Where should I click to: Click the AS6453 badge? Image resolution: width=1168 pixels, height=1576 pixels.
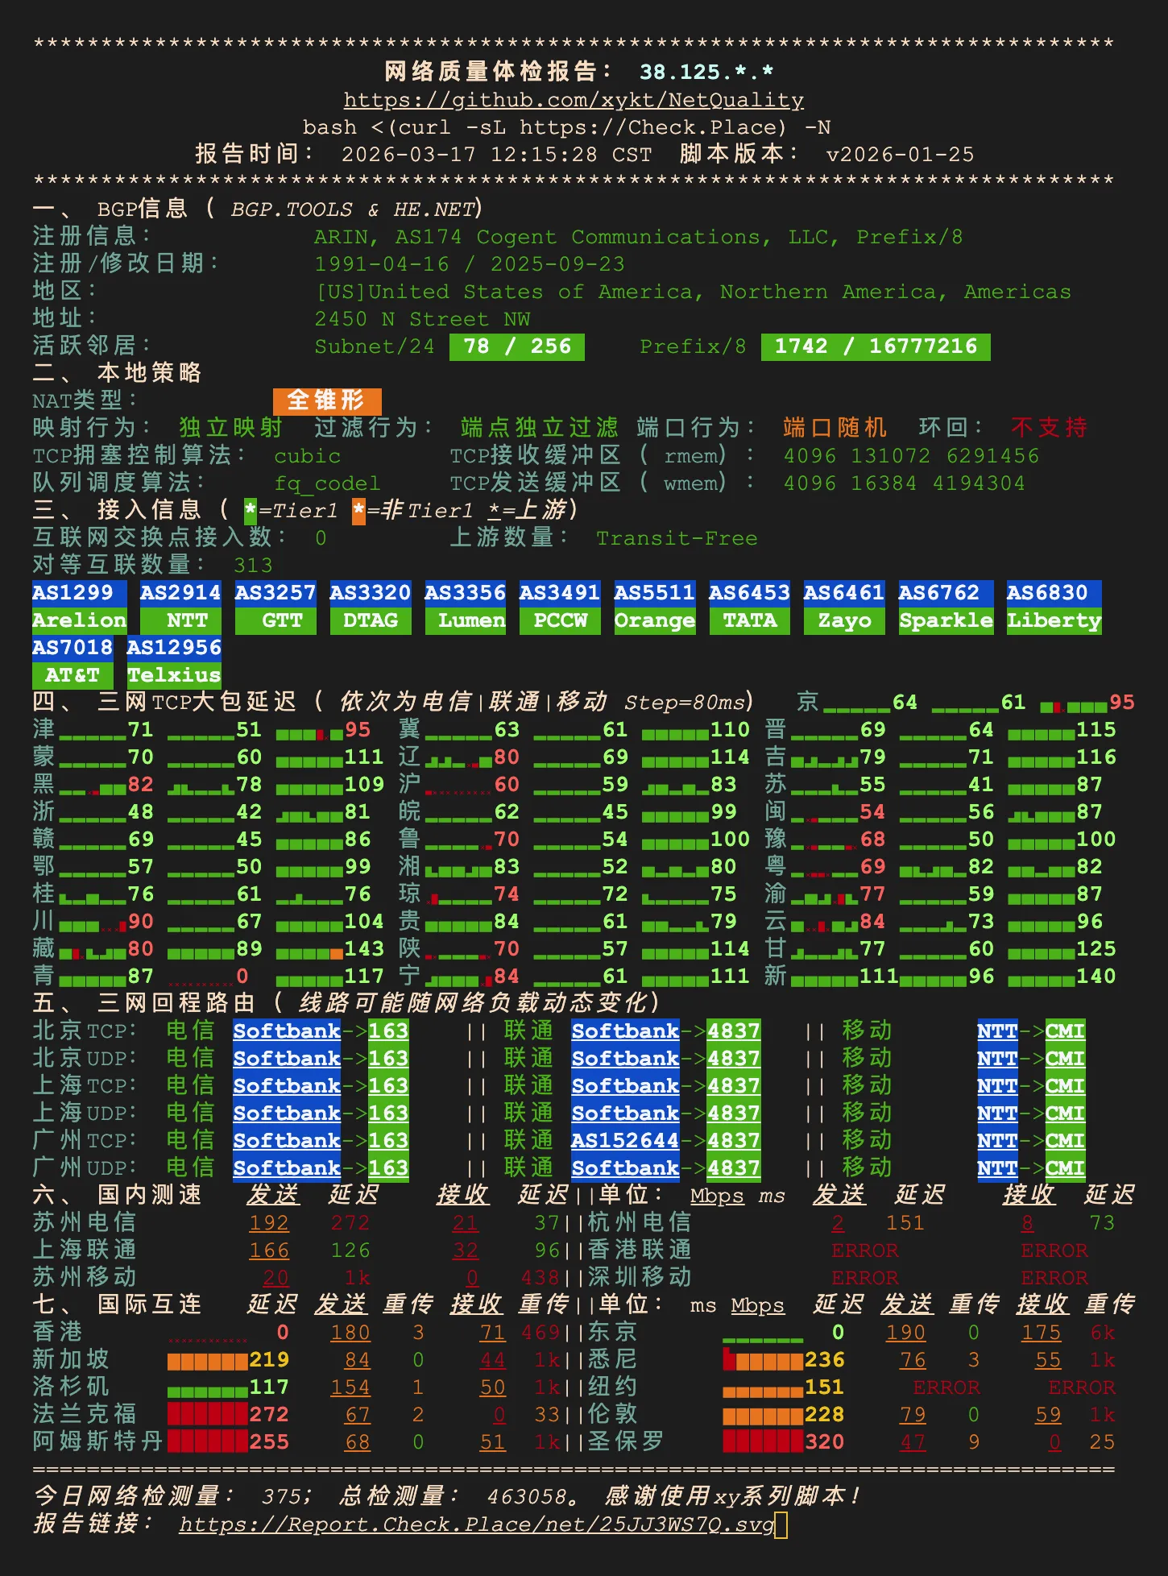pos(749,593)
